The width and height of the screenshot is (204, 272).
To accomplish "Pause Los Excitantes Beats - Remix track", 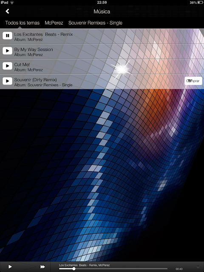I will click(7, 36).
